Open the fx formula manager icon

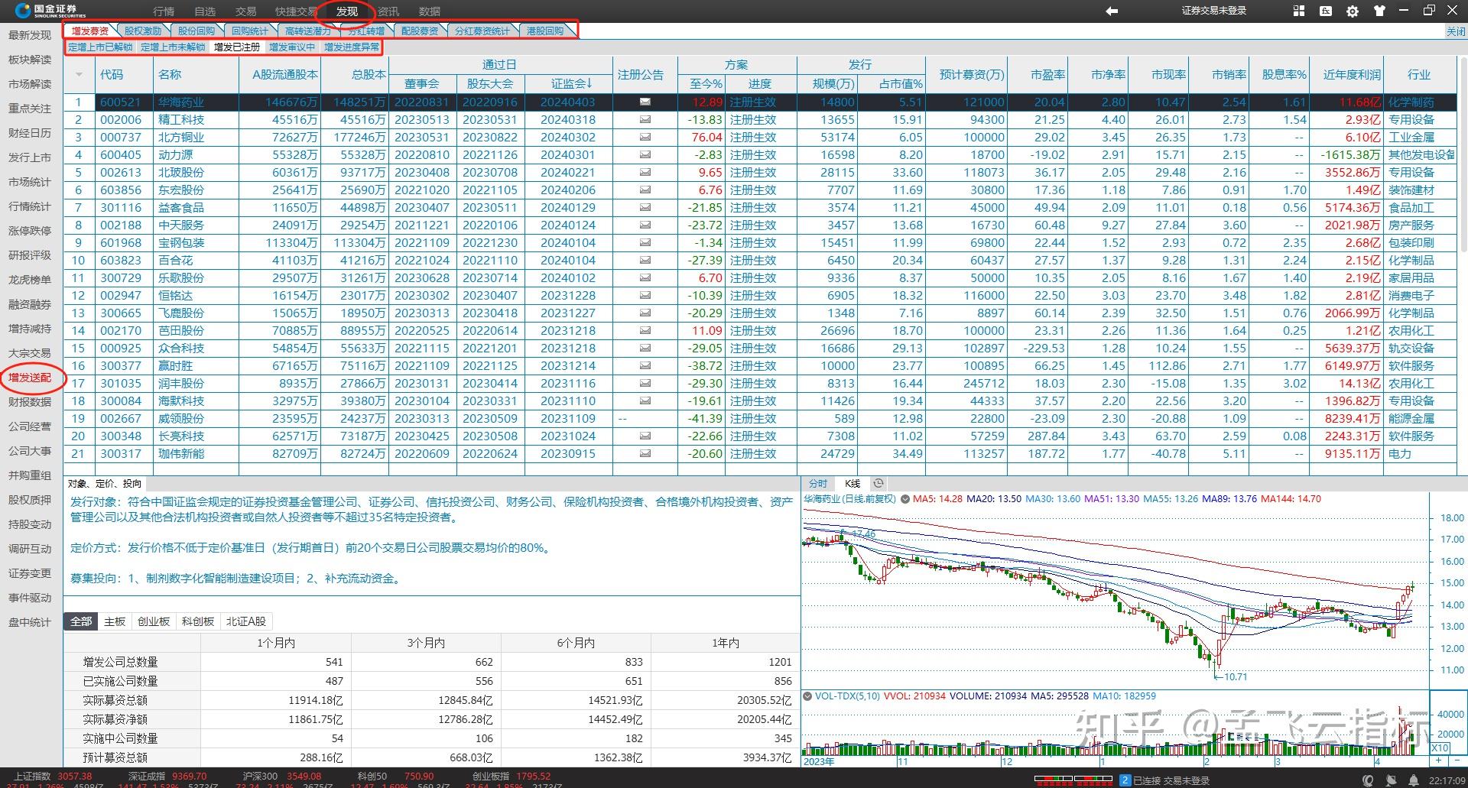coord(1325,11)
